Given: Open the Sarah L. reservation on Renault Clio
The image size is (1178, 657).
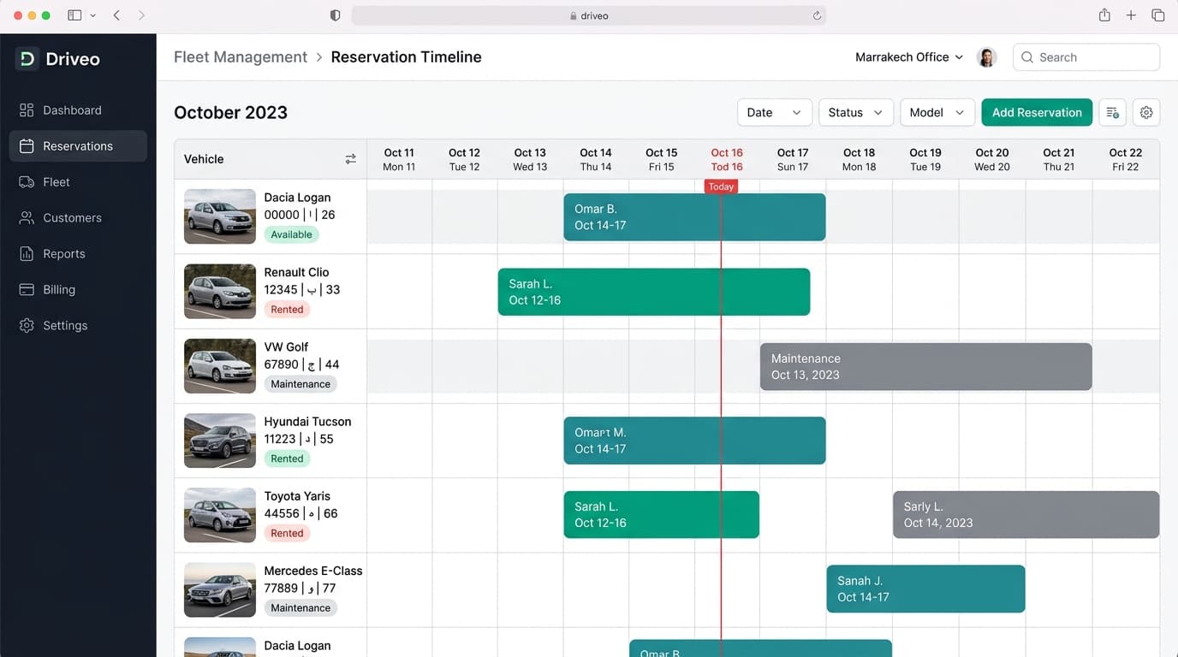Looking at the screenshot, I should (654, 292).
